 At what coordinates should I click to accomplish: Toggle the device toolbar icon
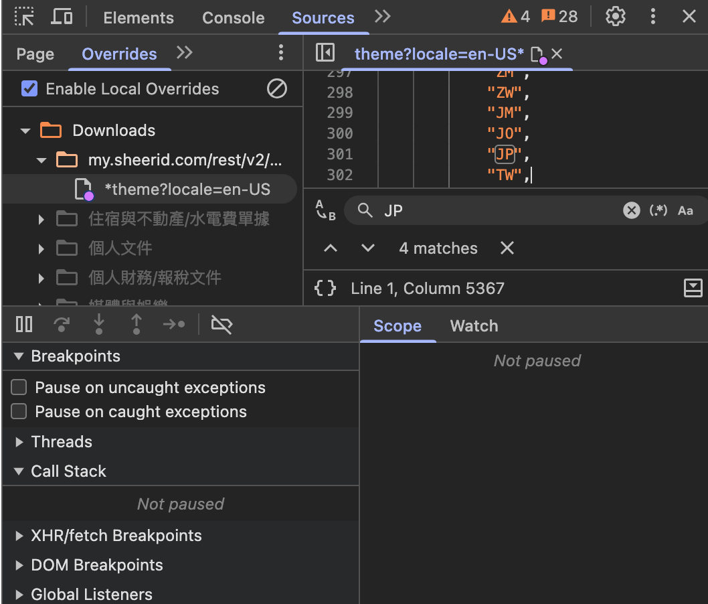pyautogui.click(x=62, y=17)
